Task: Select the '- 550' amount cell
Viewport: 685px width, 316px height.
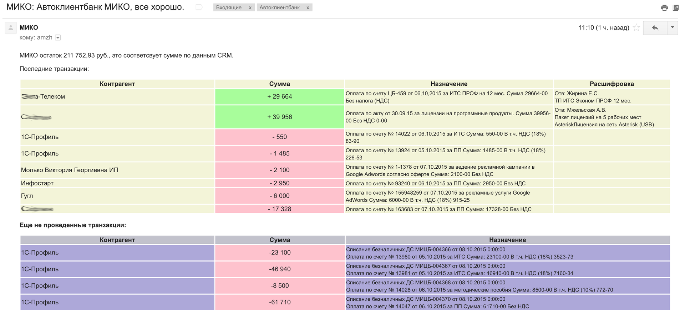Action: (280, 137)
